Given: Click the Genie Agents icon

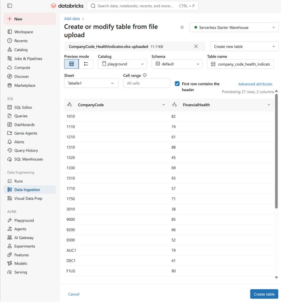Looking at the screenshot, I should [x=10, y=133].
